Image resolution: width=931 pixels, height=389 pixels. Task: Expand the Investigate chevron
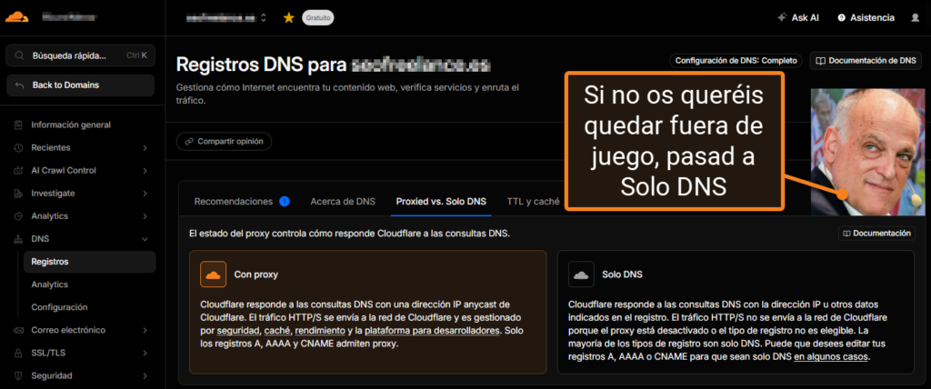pyautogui.click(x=145, y=194)
